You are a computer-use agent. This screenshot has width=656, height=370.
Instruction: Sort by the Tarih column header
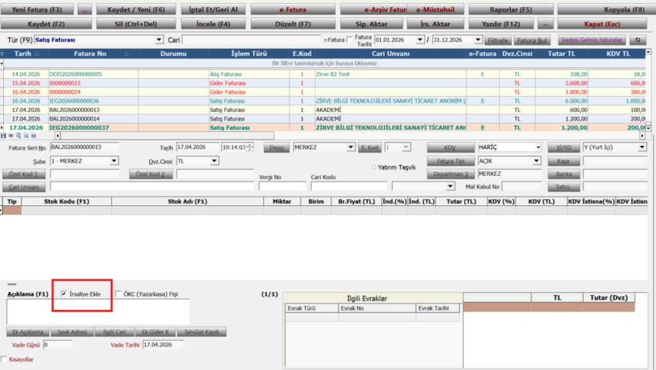[26, 54]
